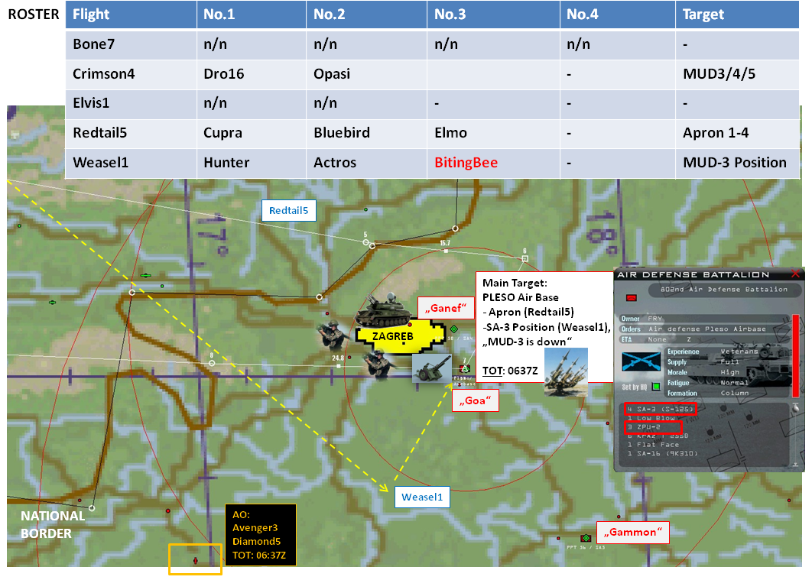Select the 1 Low Blow list row

pos(651,418)
